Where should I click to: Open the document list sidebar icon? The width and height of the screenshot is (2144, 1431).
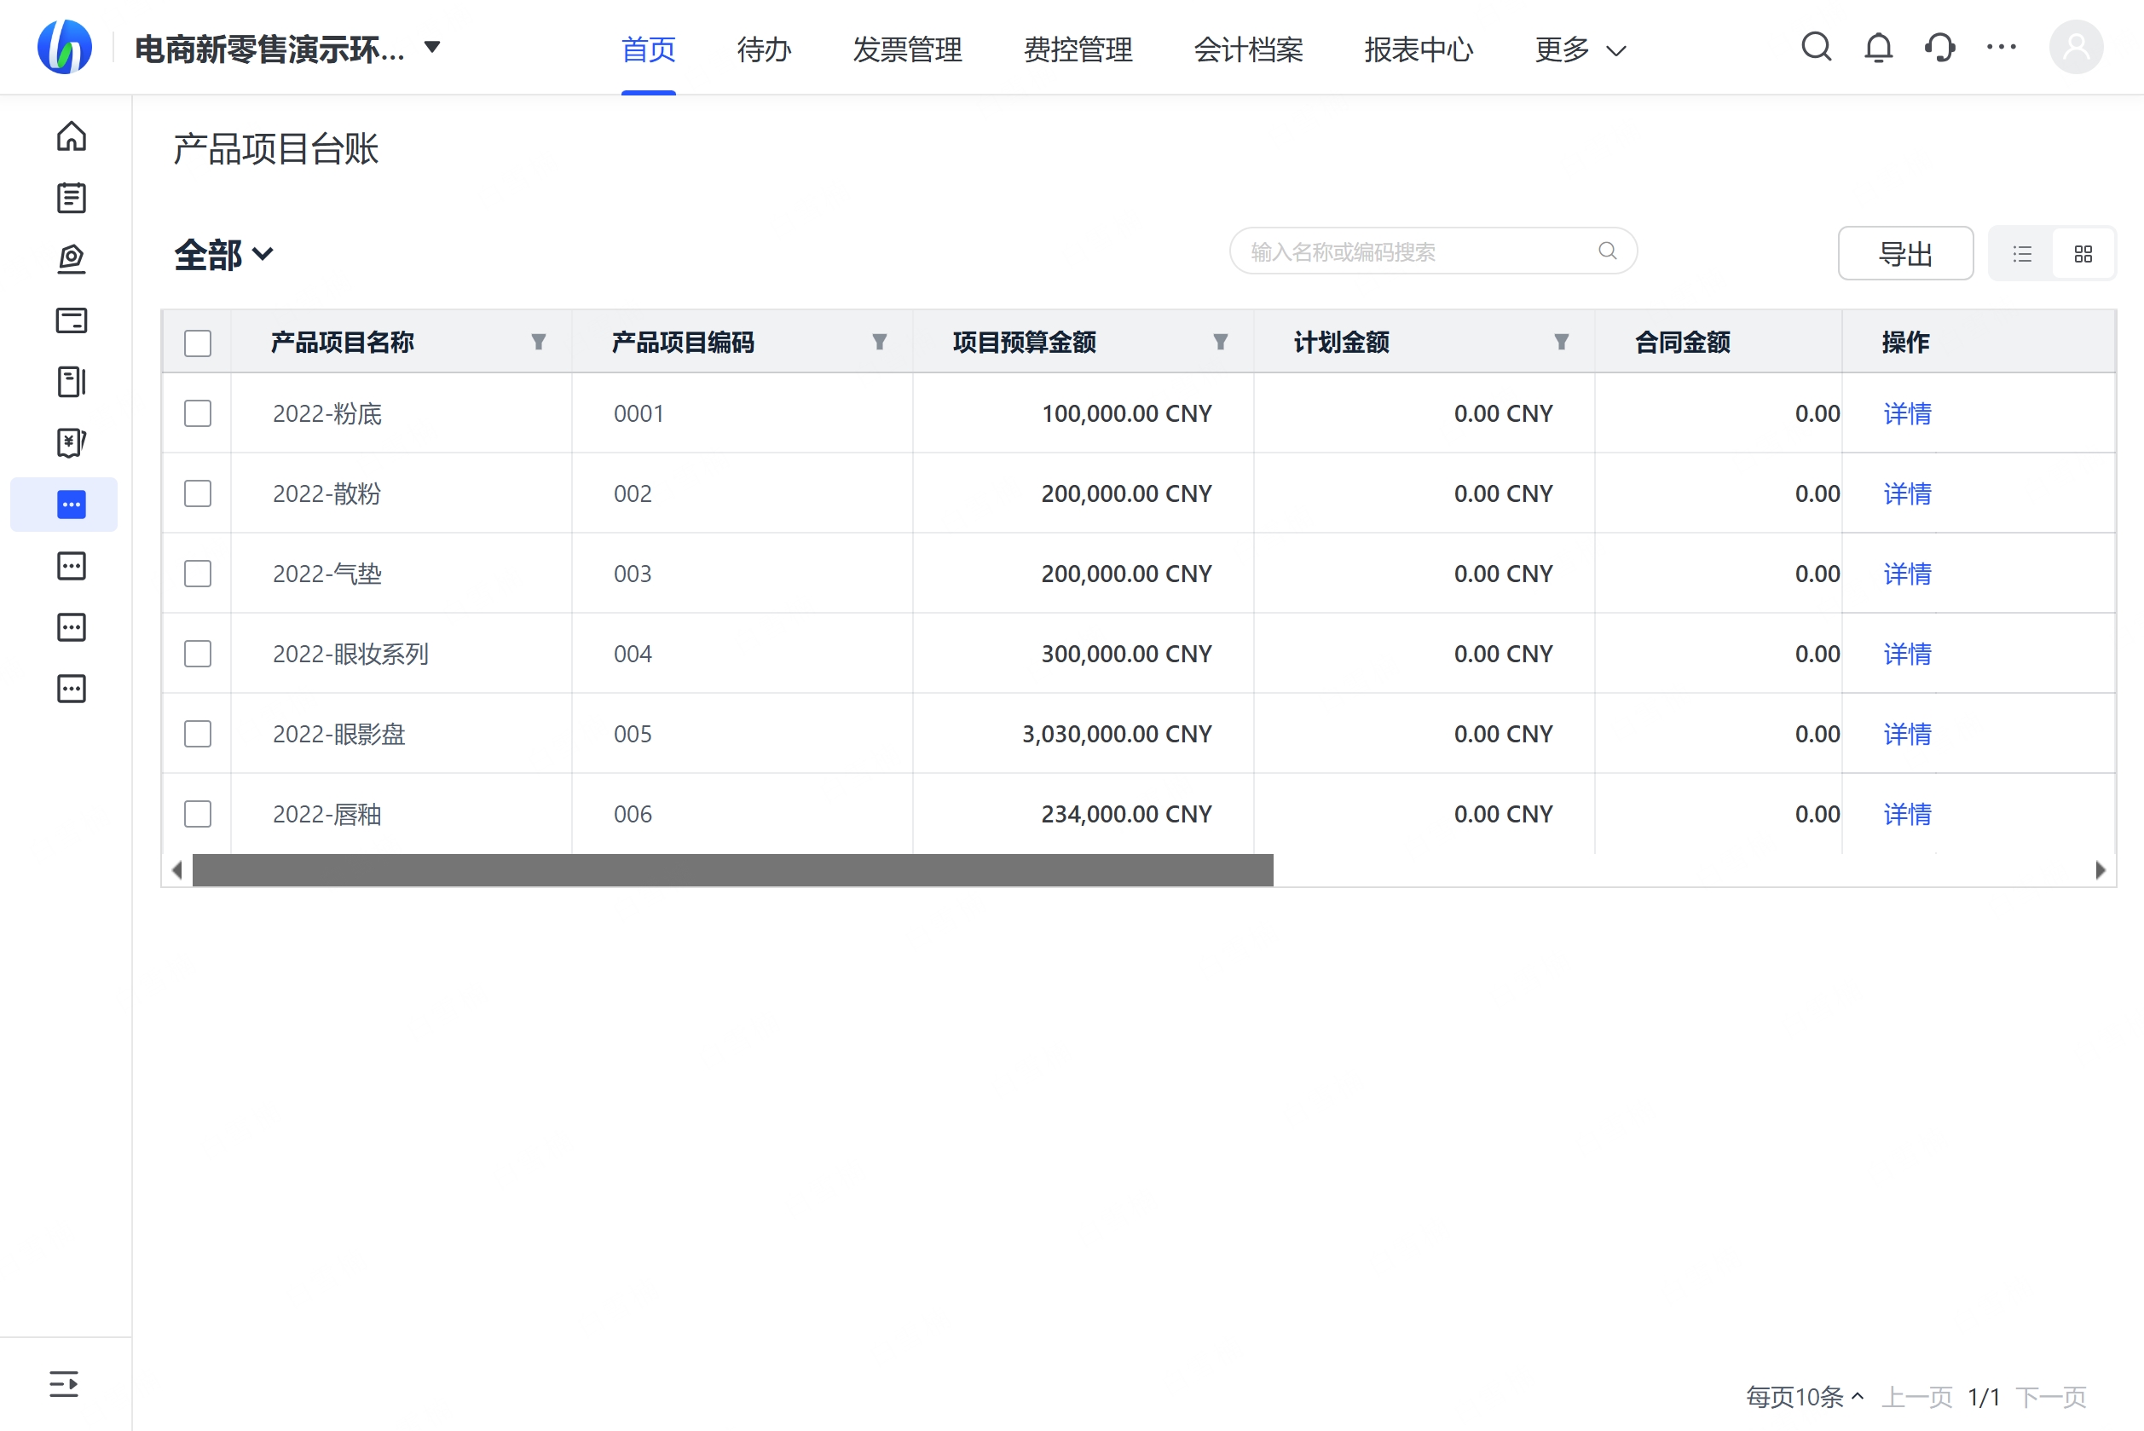click(72, 198)
